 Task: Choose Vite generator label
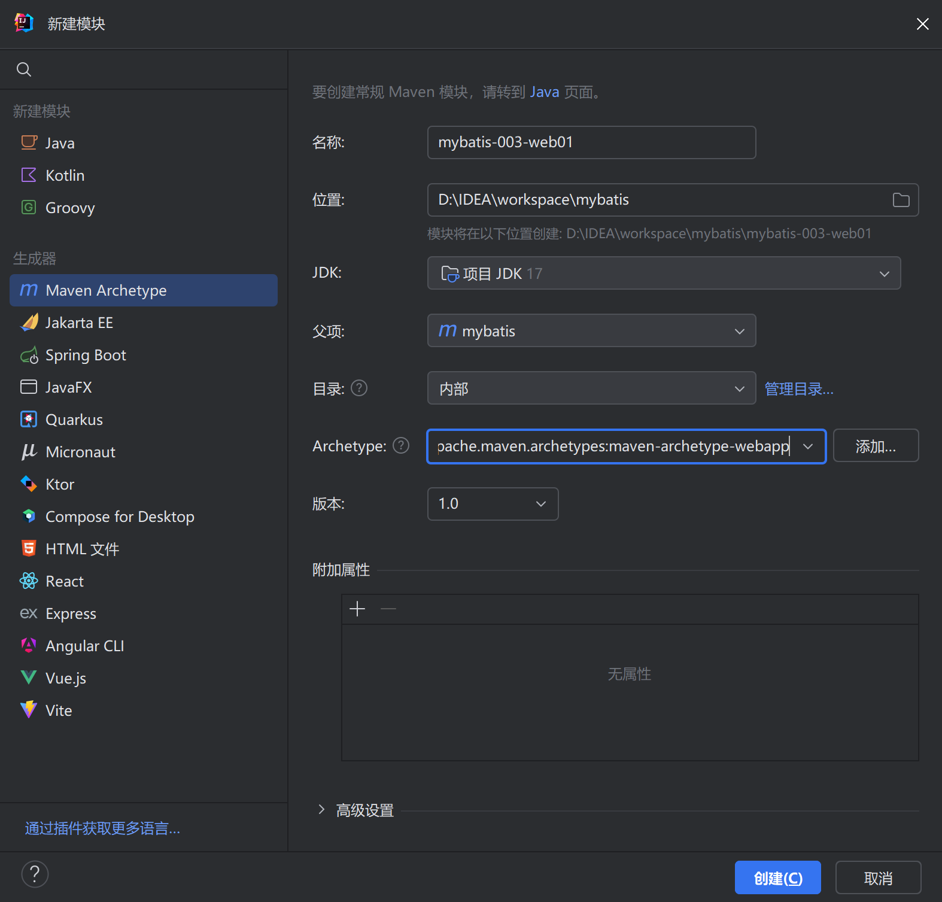[x=59, y=710]
